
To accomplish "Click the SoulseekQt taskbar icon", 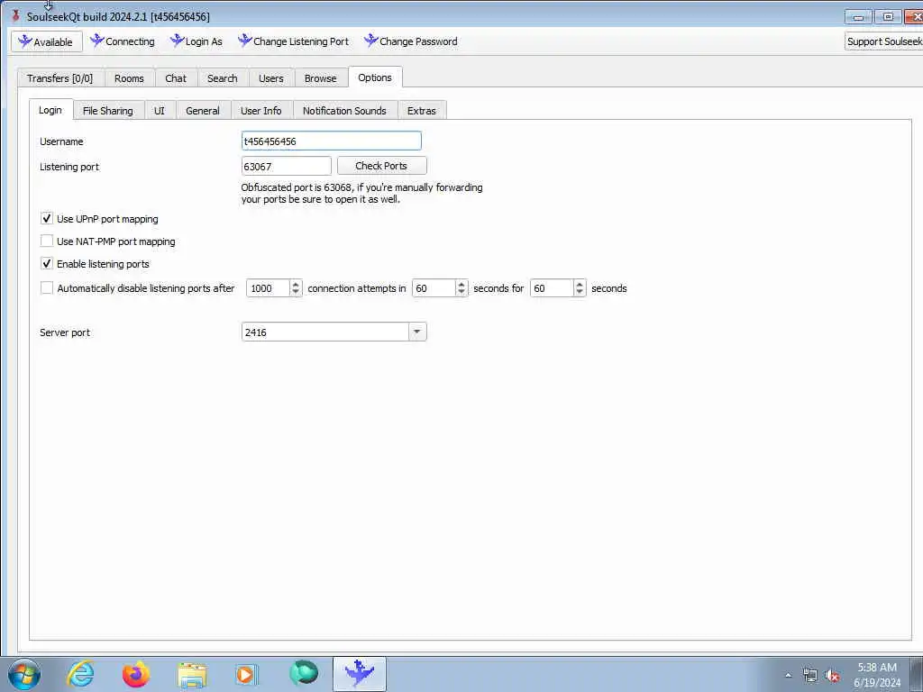I will click(x=360, y=674).
